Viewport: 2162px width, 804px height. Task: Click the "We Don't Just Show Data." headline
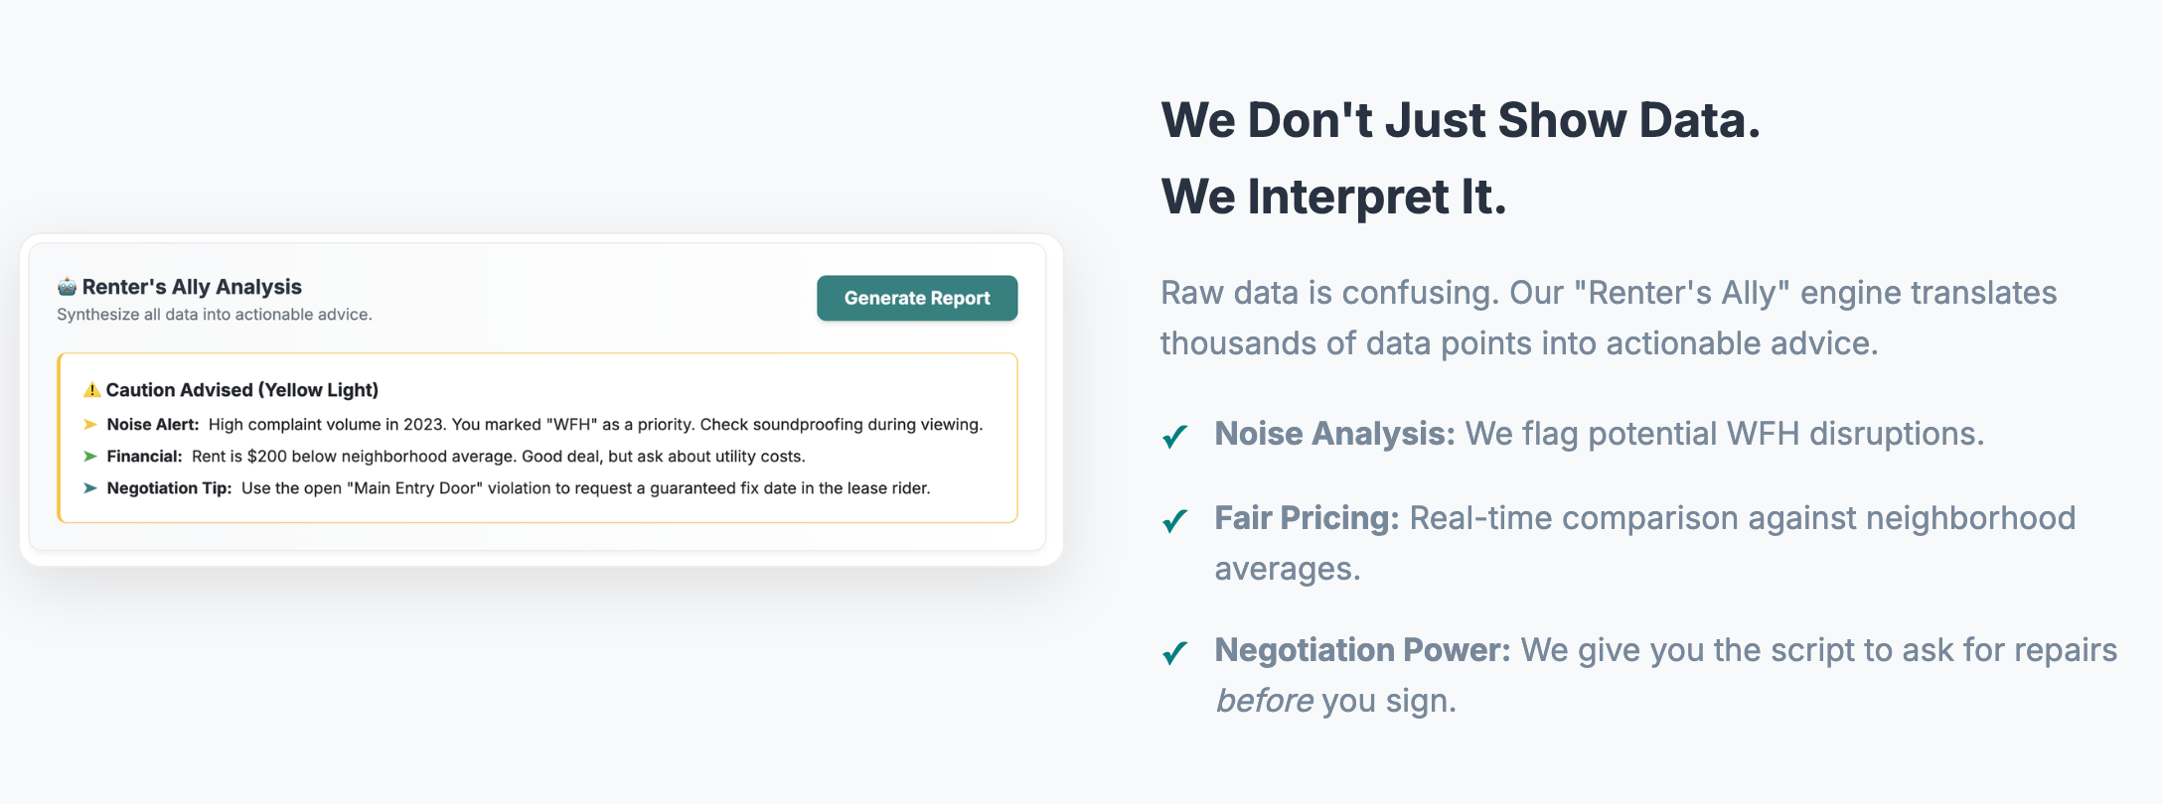pos(1461,120)
